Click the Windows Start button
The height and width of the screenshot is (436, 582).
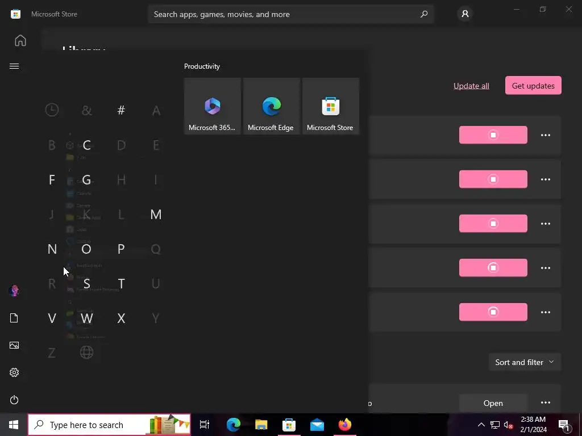14,425
